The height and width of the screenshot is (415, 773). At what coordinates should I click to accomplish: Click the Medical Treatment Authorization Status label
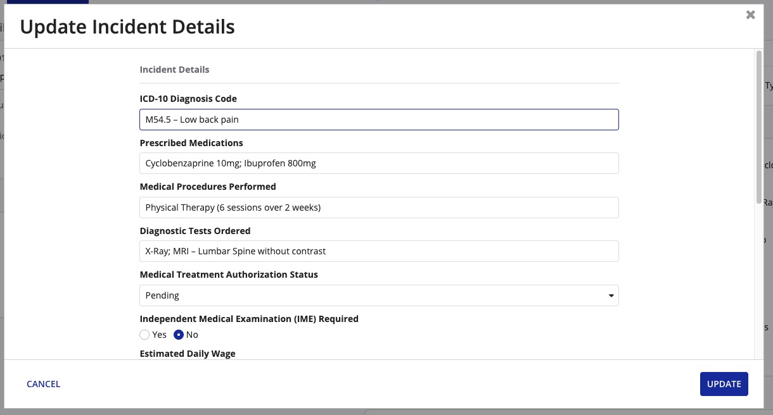pyautogui.click(x=229, y=275)
